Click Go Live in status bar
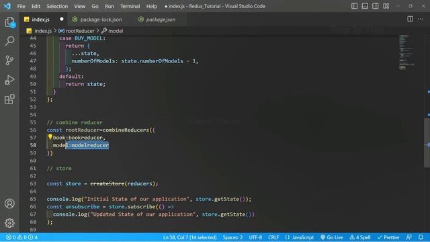The height and width of the screenshot is (242, 430). coord(332,237)
